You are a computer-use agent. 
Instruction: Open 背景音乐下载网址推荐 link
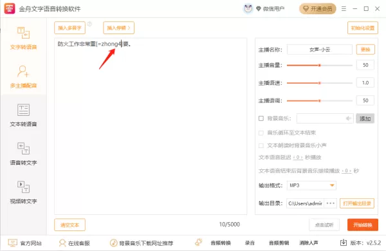coord(142,243)
